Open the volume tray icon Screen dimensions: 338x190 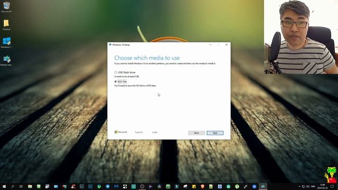pyautogui.click(x=308, y=186)
